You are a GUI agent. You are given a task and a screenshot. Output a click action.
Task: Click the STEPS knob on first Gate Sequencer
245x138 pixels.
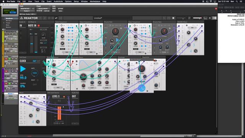pos(62,36)
